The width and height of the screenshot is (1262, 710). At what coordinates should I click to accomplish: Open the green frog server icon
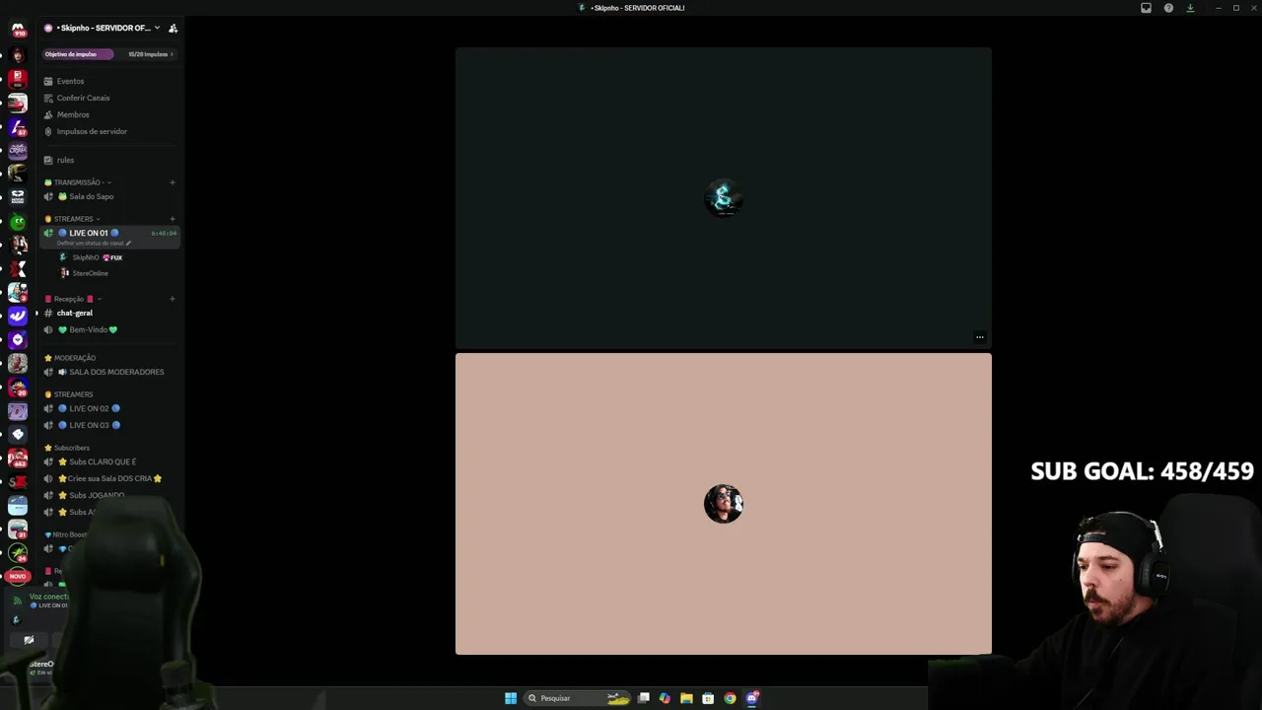pos(18,222)
